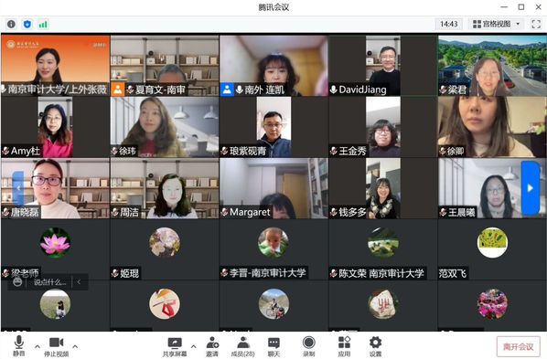Enter full screen mode icon
The image size is (547, 359).
coord(536,24)
